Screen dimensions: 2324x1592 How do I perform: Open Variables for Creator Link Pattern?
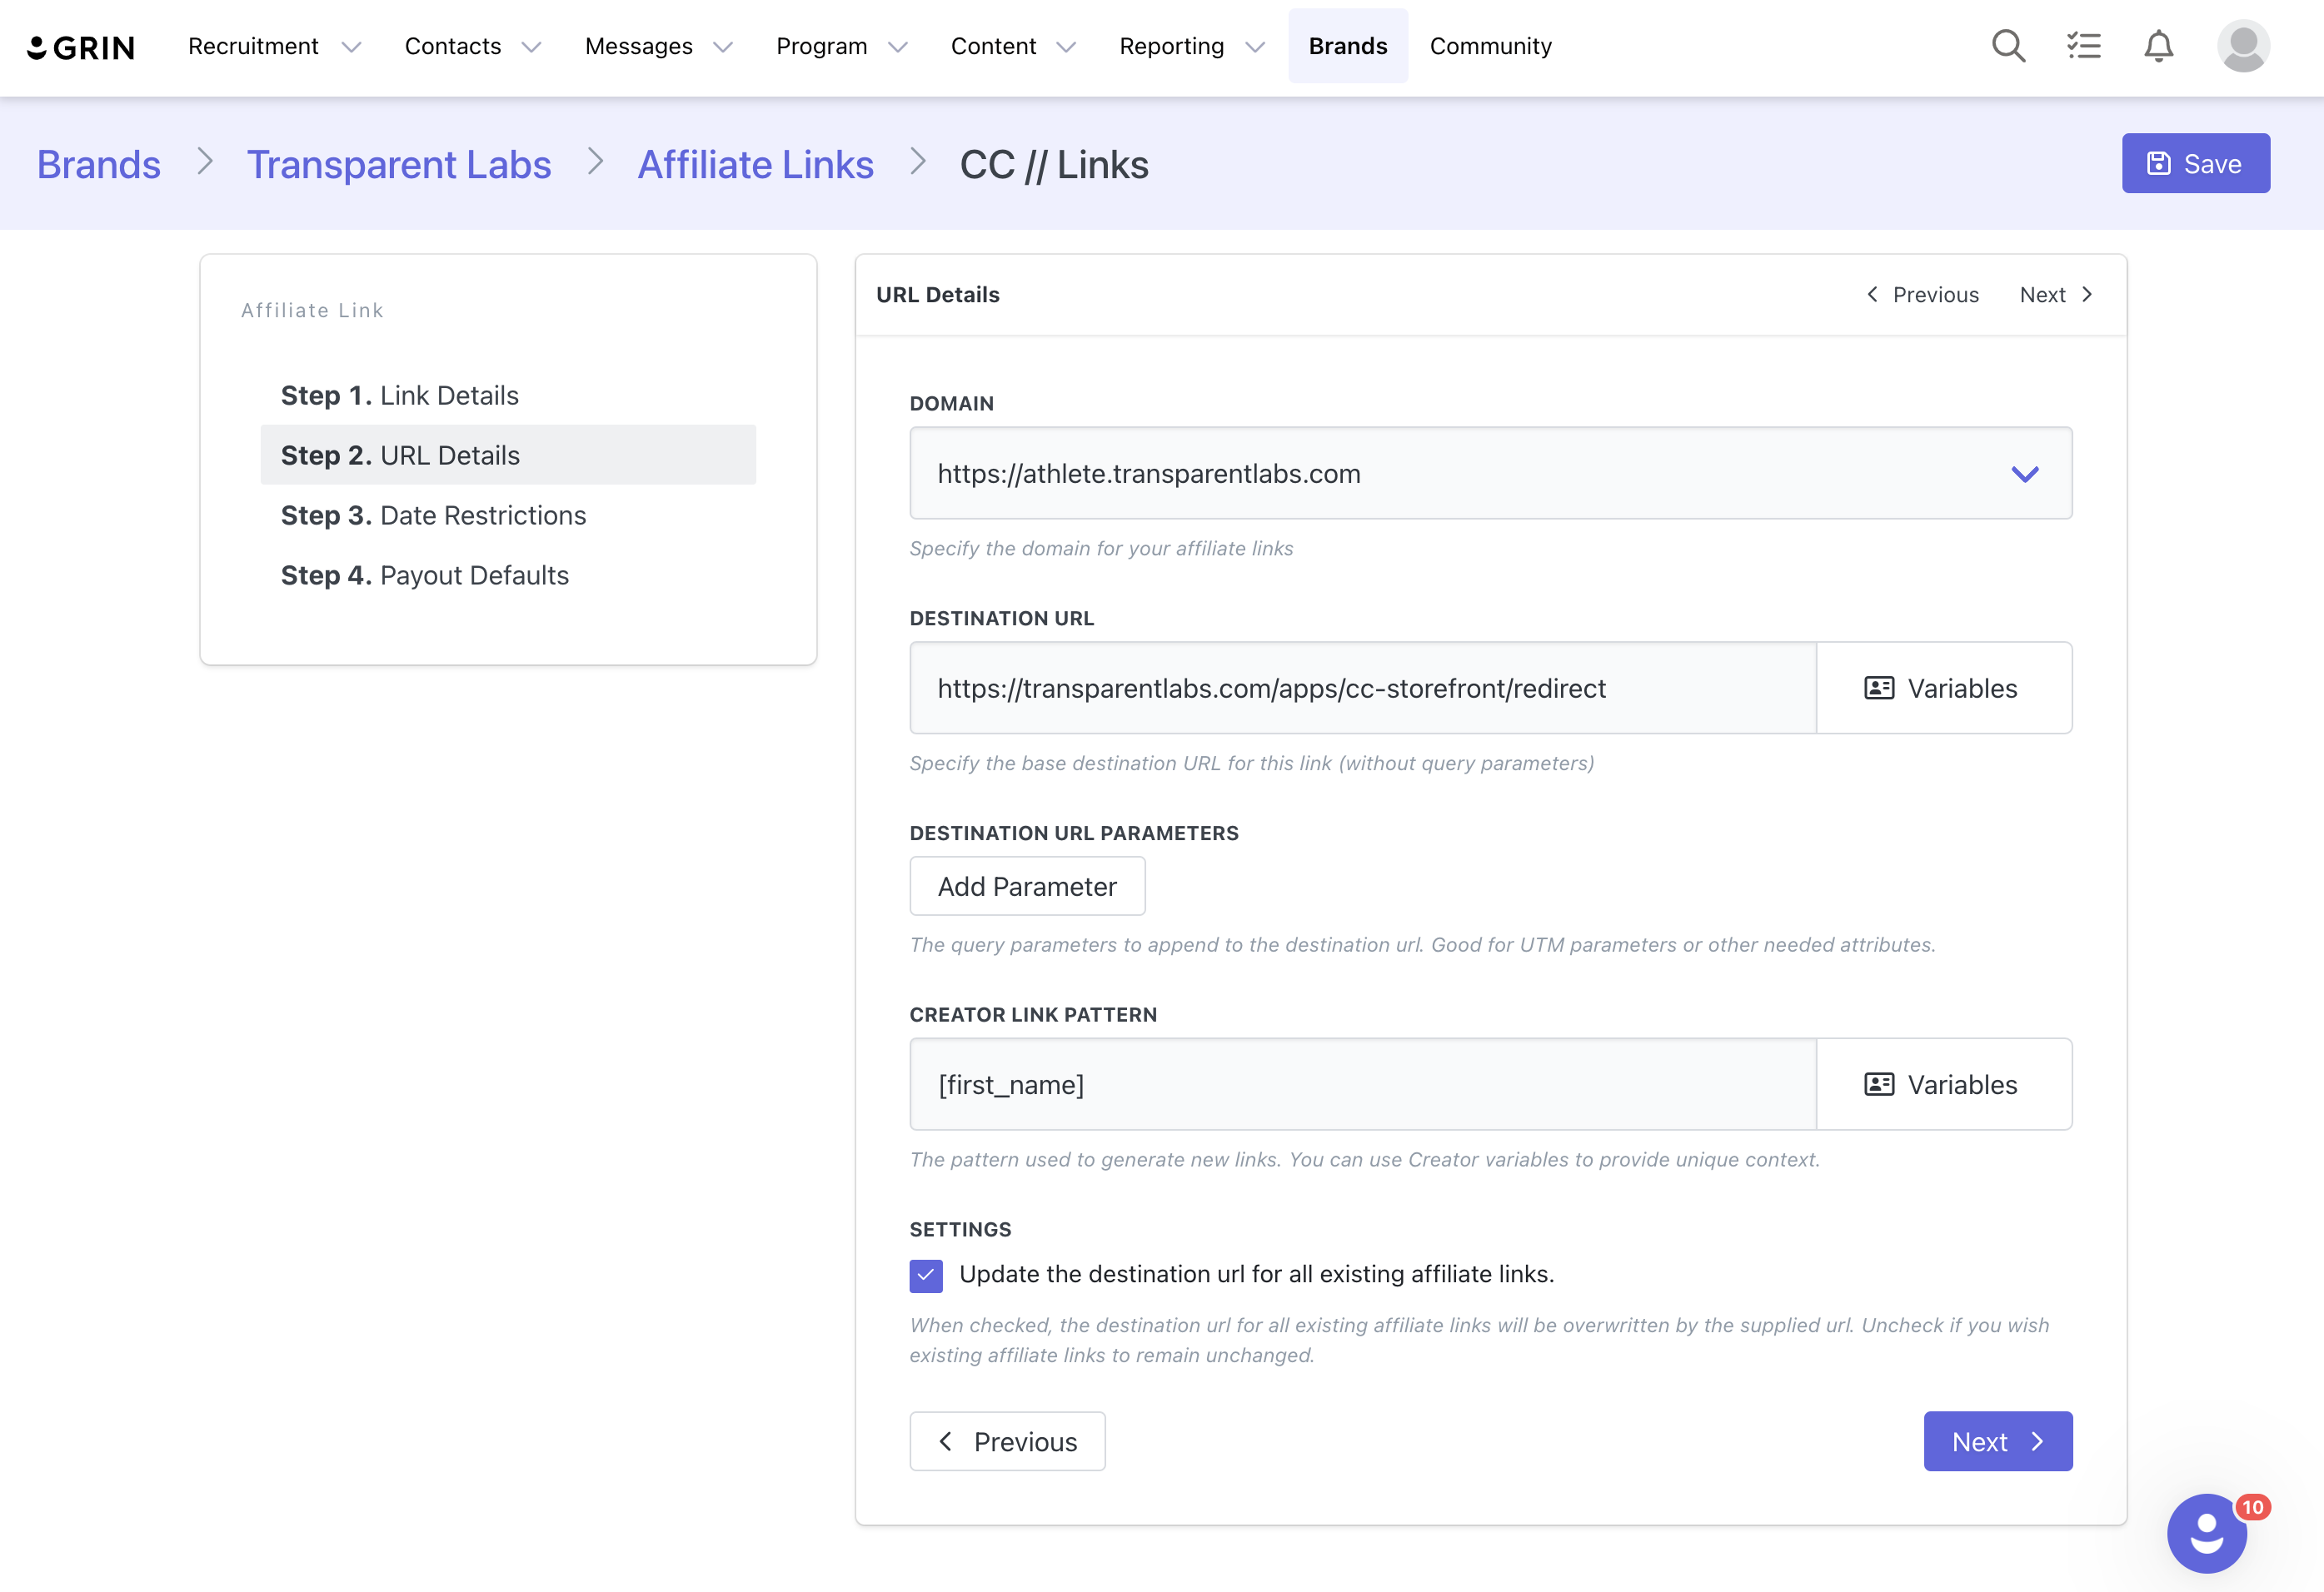click(1943, 1083)
